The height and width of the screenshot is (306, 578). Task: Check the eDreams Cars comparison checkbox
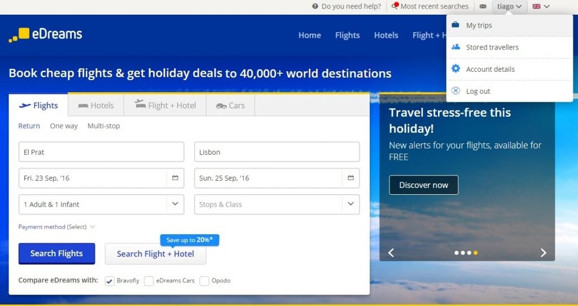point(149,281)
